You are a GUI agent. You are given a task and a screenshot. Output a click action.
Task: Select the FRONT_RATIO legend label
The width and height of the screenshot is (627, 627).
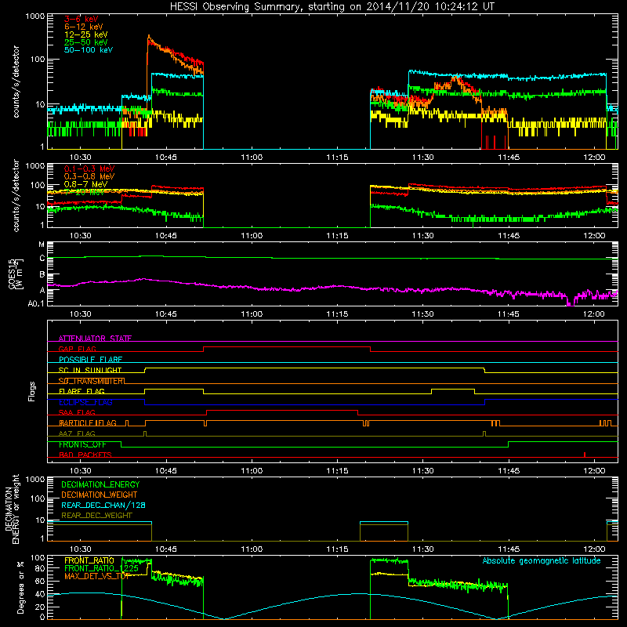tap(89, 560)
